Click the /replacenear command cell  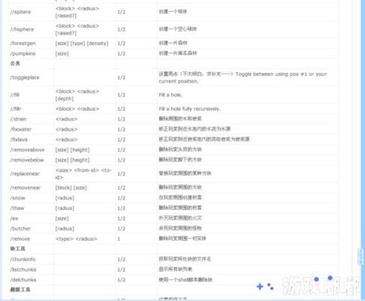pyautogui.click(x=25, y=174)
